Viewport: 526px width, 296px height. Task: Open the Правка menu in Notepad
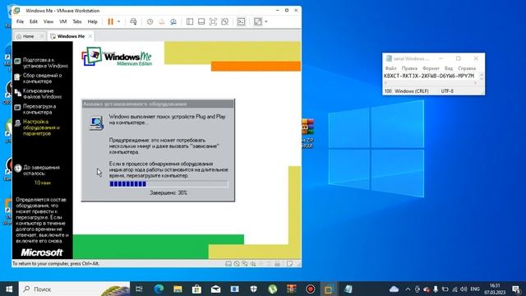409,68
